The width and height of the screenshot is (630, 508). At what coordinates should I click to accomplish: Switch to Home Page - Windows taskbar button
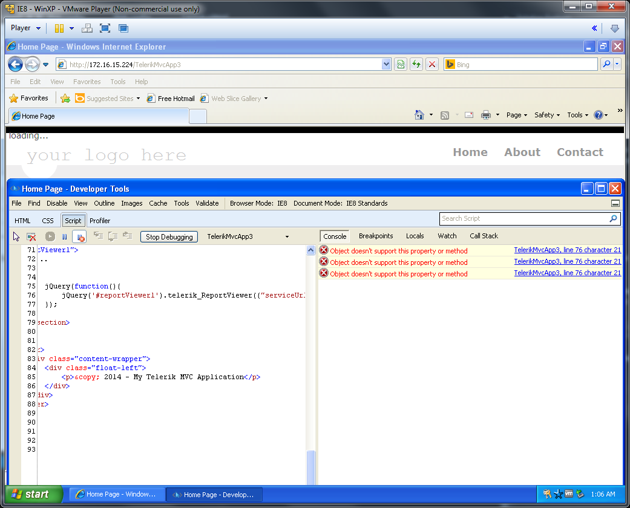[x=117, y=494]
